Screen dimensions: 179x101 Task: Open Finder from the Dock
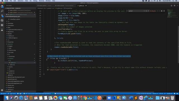click(x=6, y=98)
